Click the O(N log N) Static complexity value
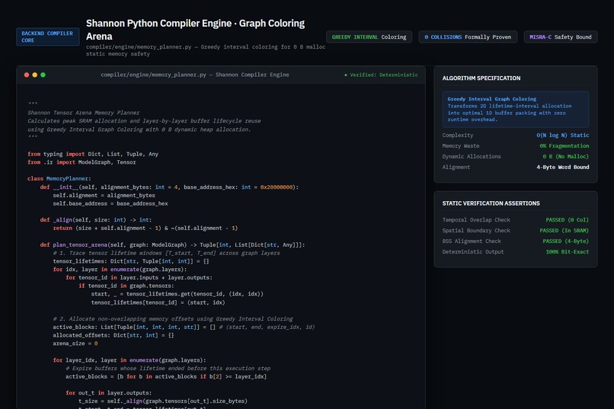This screenshot has height=409, width=614. point(562,135)
